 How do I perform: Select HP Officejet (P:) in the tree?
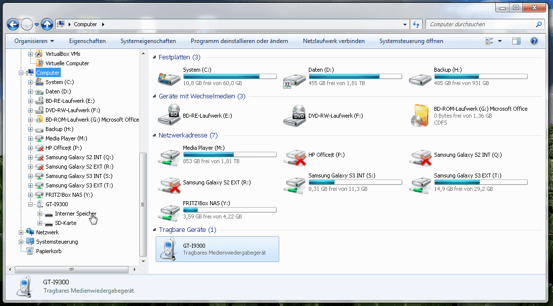click(63, 148)
